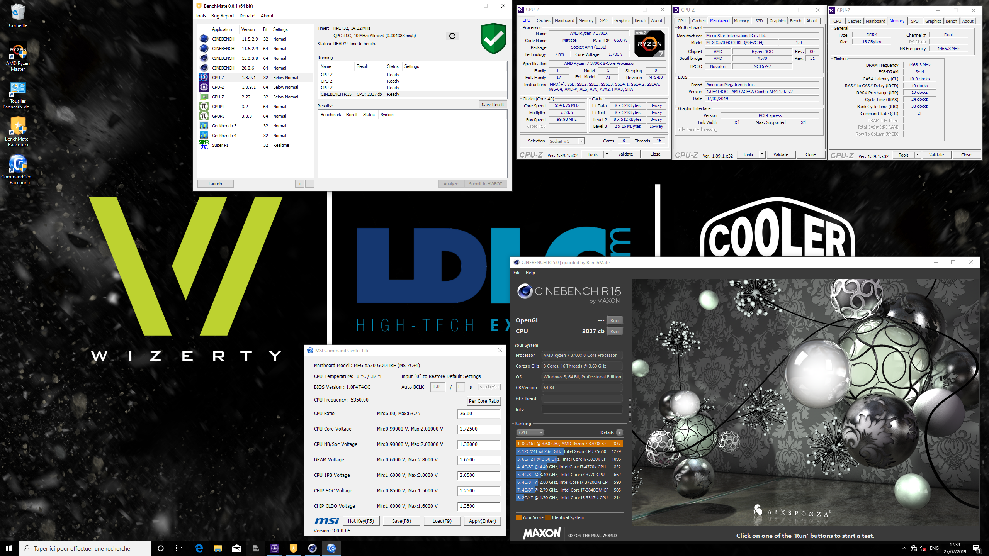Image resolution: width=989 pixels, height=556 pixels.
Task: Click the CPU Ratio input field
Action: (x=479, y=414)
